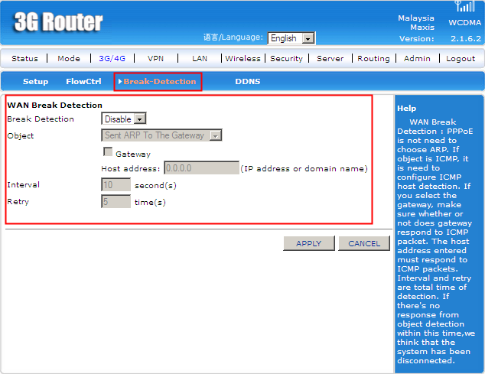Switch to the Setup tab
Viewport: 485px width, 374px height.
click(35, 81)
